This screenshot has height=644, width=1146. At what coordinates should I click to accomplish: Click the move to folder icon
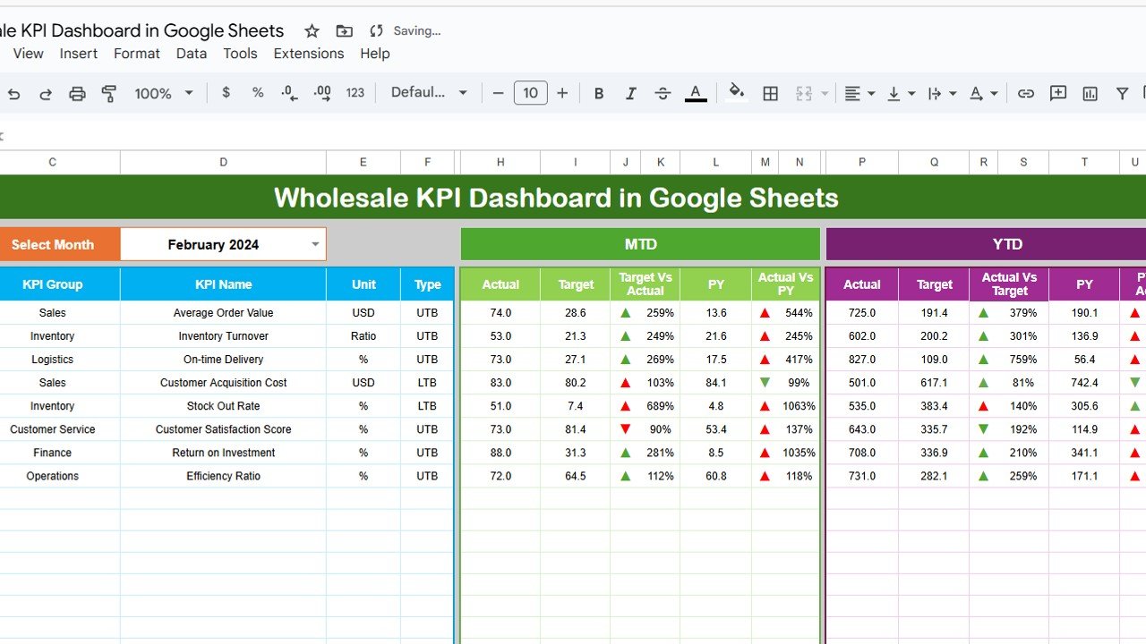344,31
